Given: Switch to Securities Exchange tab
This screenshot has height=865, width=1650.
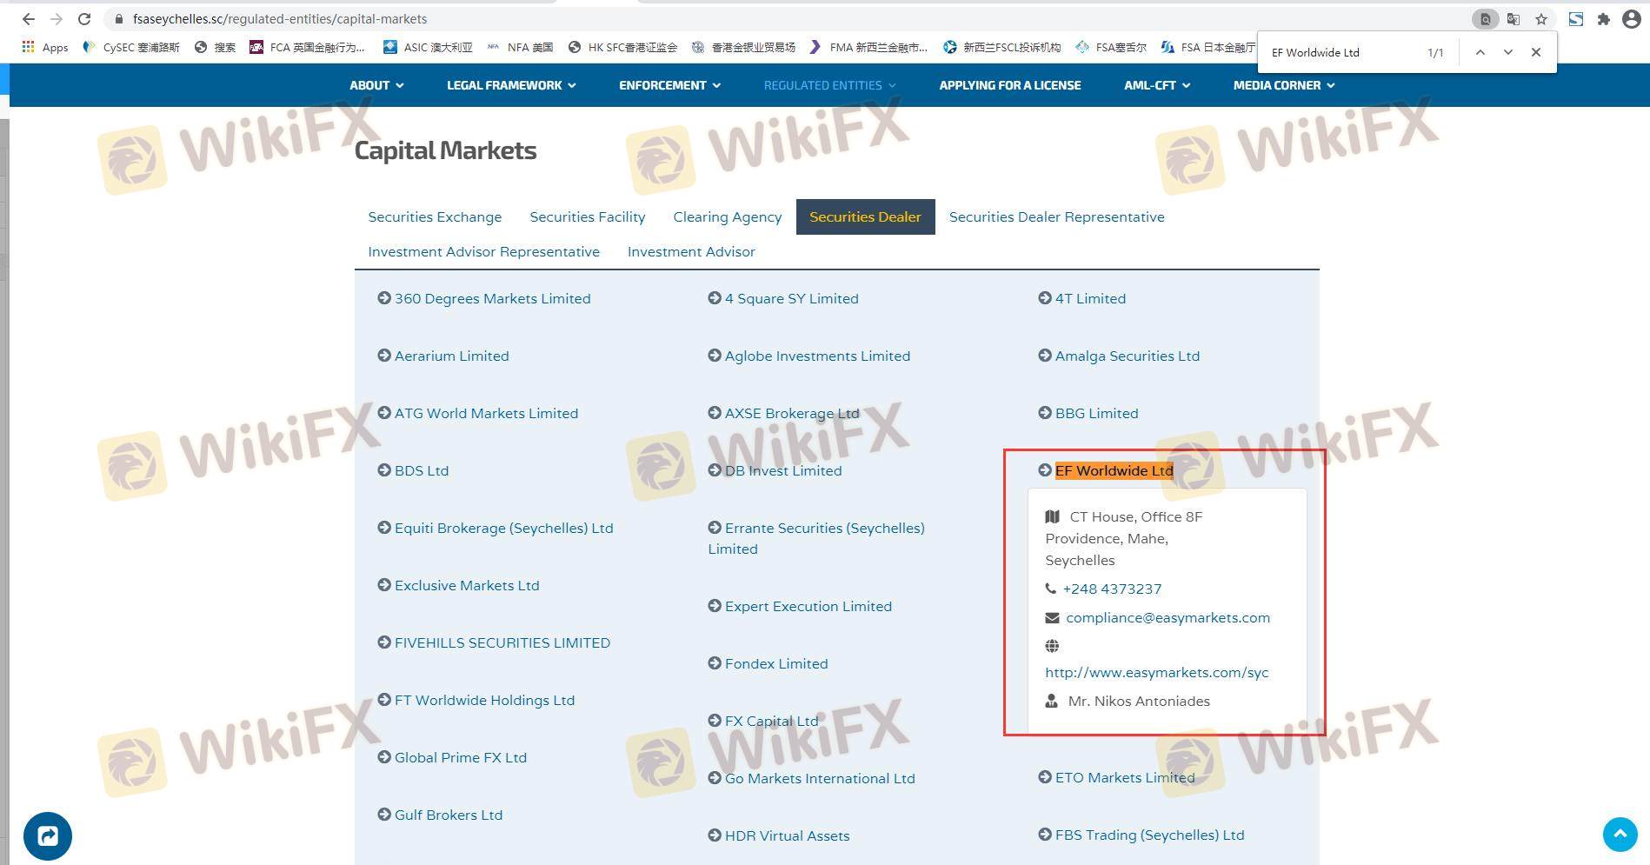Looking at the screenshot, I should click(x=435, y=216).
